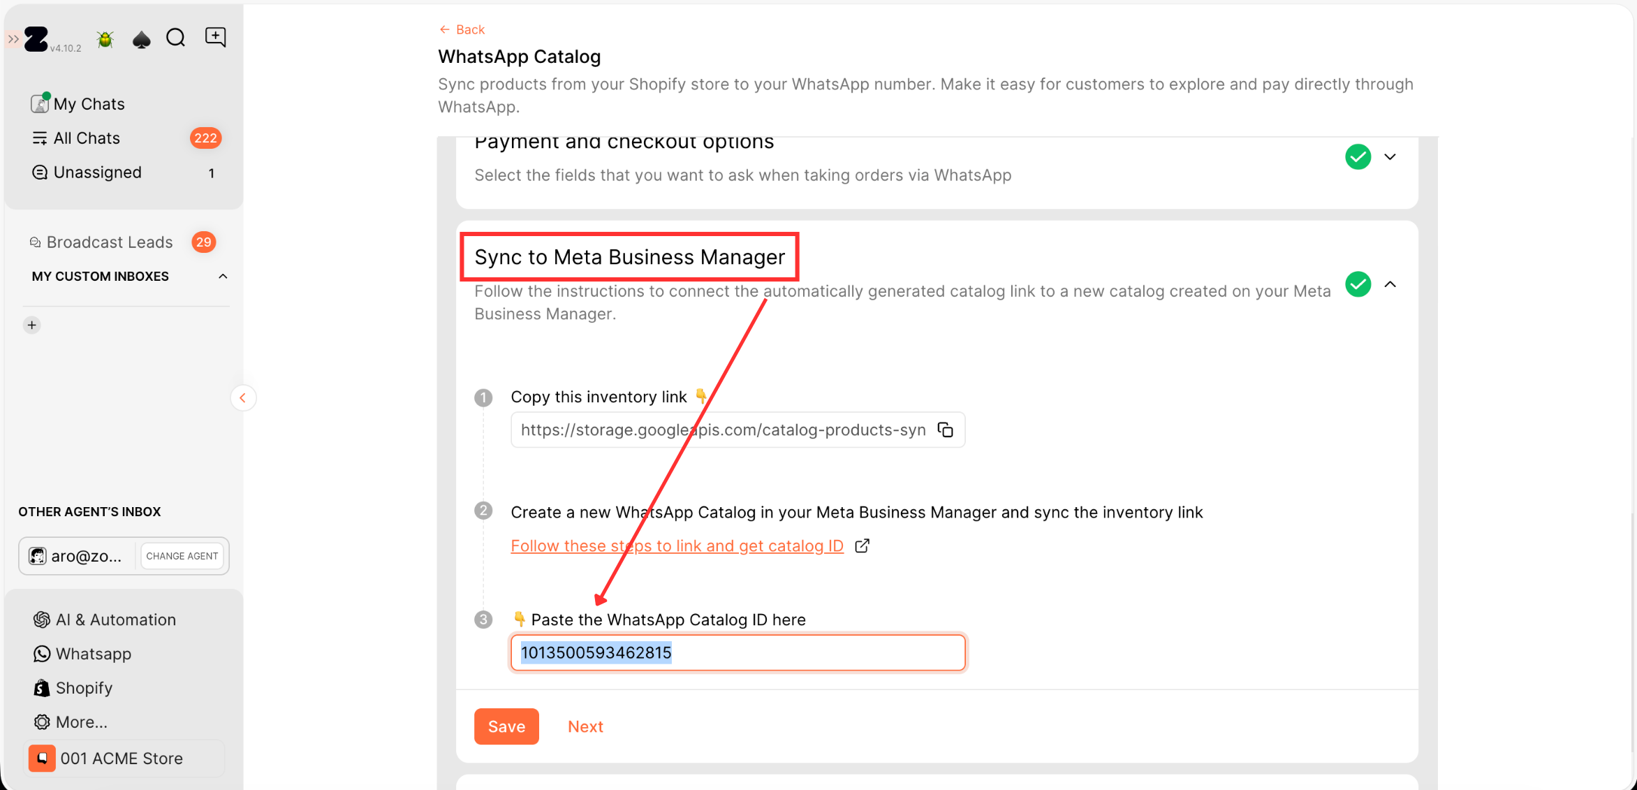Click the CHANGE AGENT button
The width and height of the screenshot is (1637, 790).
[x=182, y=556]
